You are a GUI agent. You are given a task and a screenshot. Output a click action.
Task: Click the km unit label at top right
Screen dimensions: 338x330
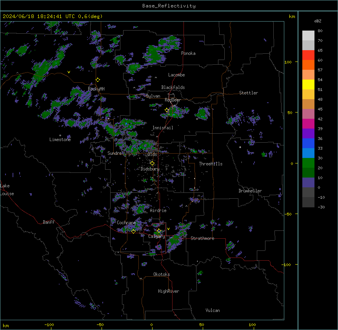[292, 16]
